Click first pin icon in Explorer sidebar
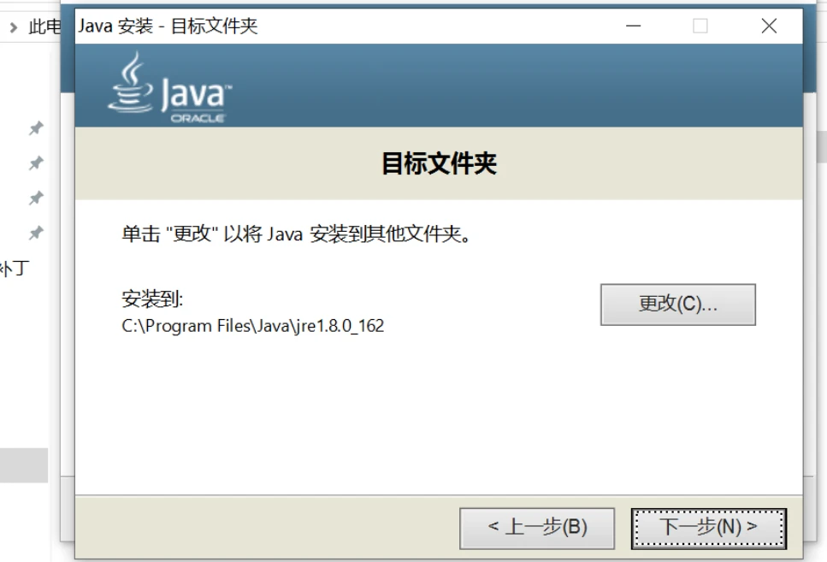This screenshot has height=562, width=827. [35, 128]
